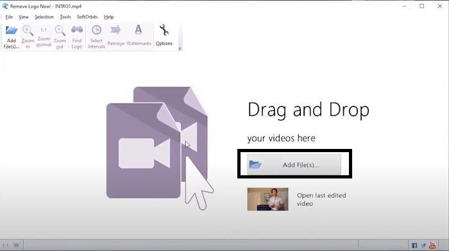Open the Twitter link icon
Screen dimensions: 449x251
(x=423, y=246)
